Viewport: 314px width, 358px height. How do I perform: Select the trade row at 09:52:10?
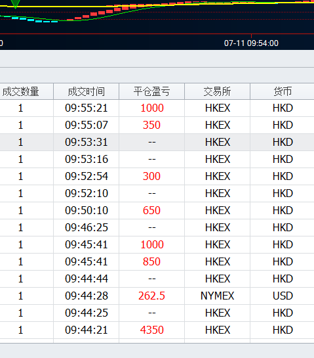[x=157, y=193]
